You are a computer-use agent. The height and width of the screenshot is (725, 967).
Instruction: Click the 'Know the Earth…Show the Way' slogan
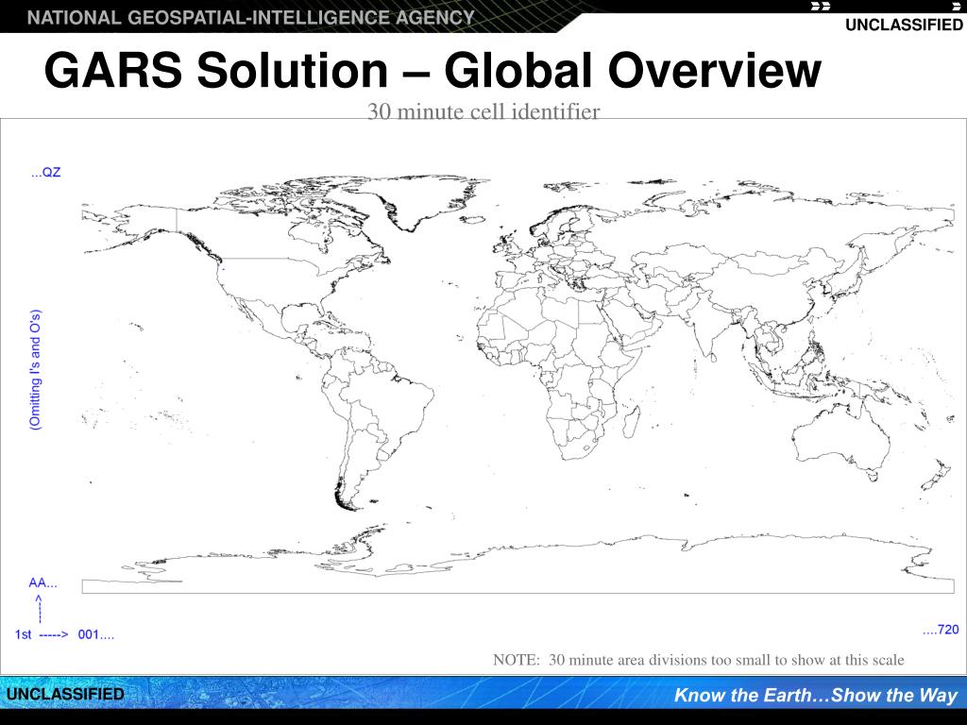pos(816,696)
